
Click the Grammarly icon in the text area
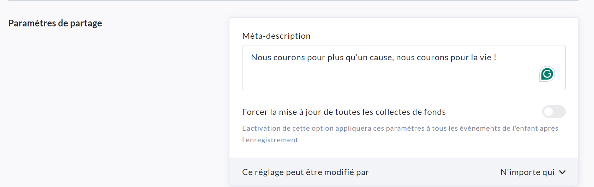pos(547,74)
